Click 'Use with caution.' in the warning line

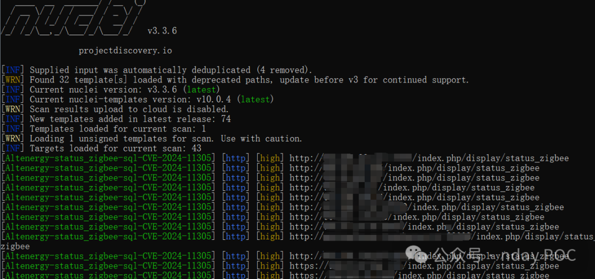262,139
